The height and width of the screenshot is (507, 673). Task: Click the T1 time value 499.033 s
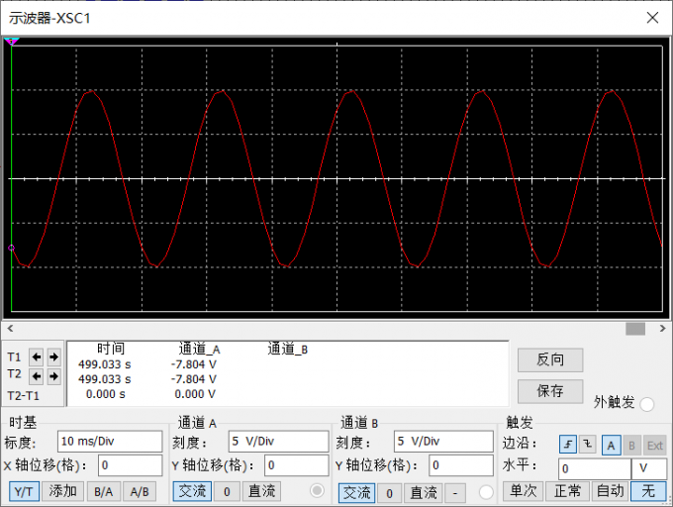[104, 364]
